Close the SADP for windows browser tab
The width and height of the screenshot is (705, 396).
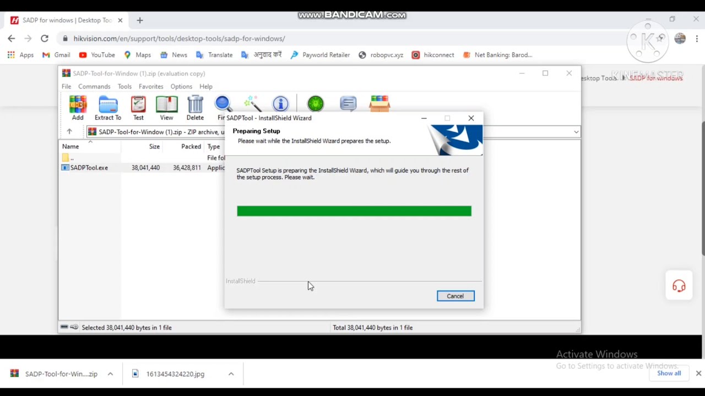120,20
